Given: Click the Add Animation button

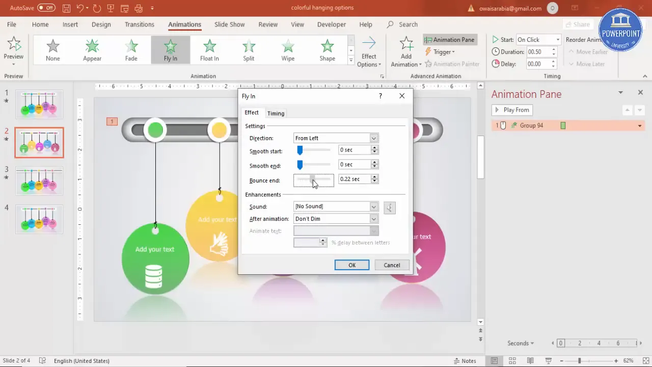Looking at the screenshot, I should [406, 52].
